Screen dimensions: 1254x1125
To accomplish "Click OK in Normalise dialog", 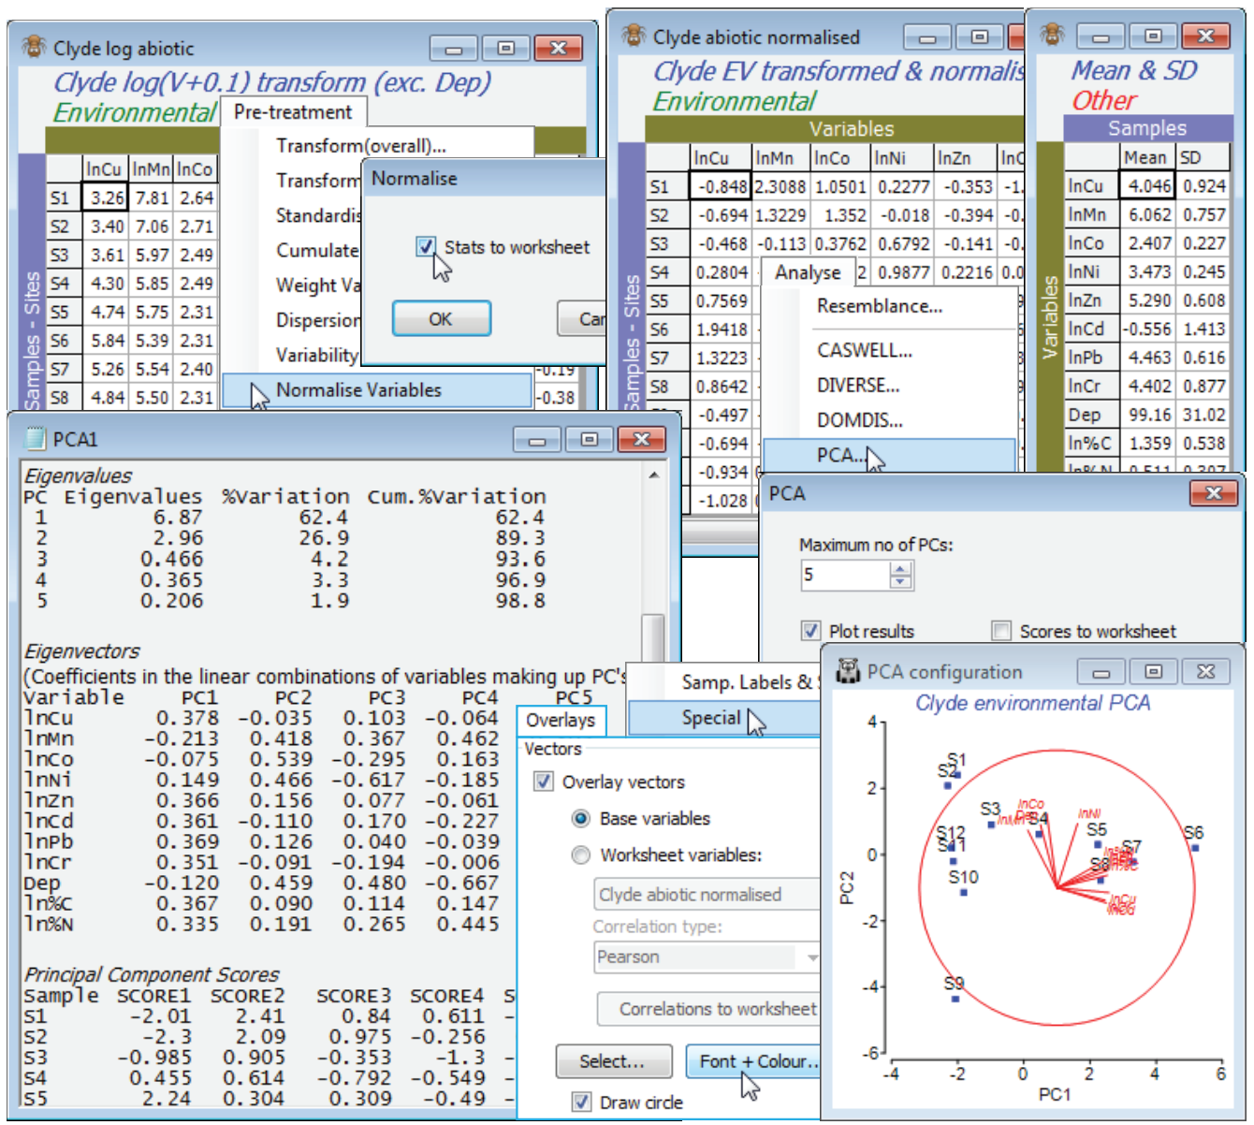I will [x=441, y=318].
